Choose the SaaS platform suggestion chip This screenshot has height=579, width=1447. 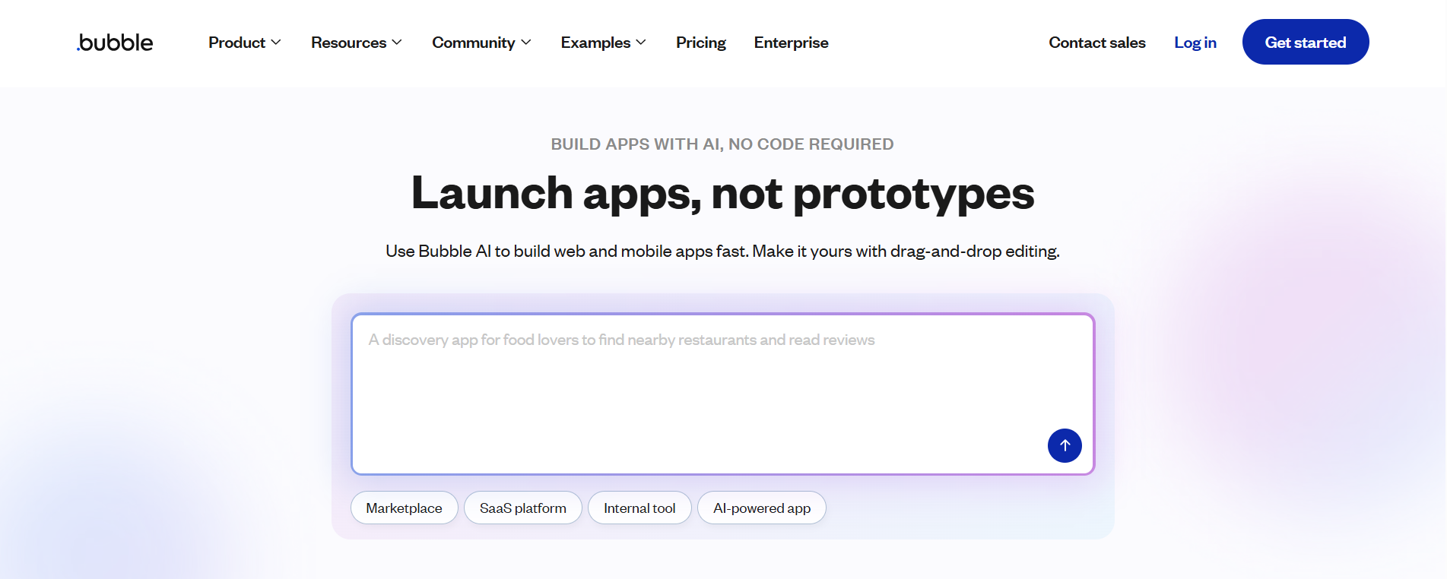[522, 508]
